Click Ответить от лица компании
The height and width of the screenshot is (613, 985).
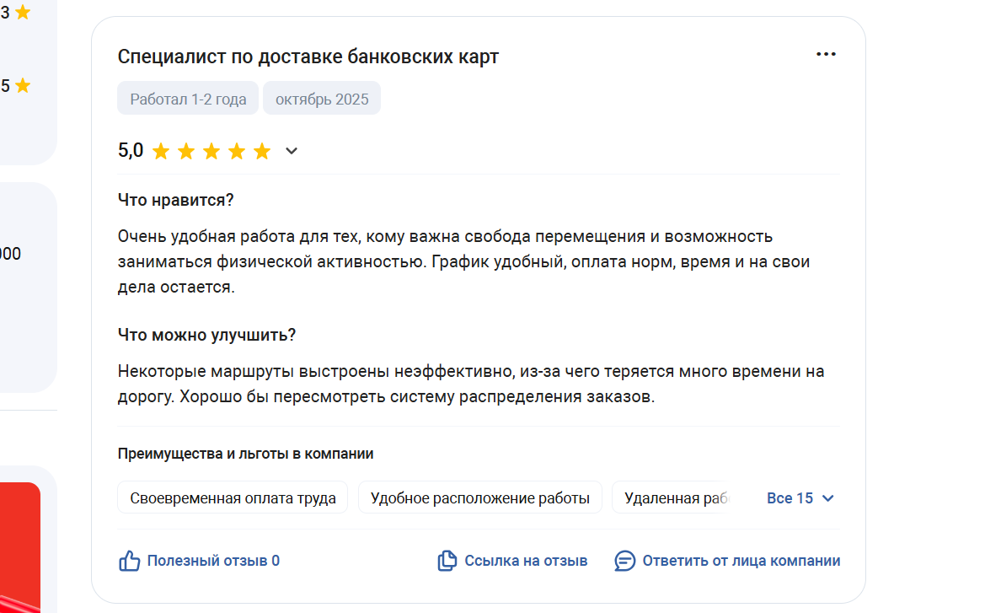coord(741,561)
